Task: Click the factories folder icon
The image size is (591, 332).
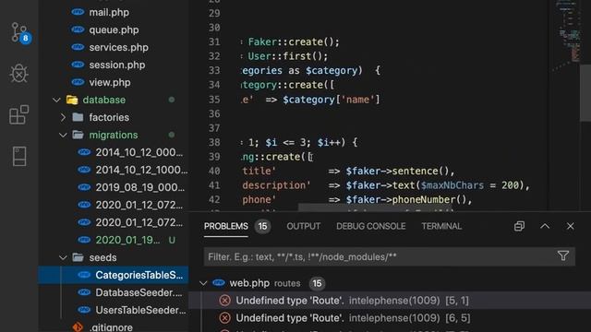Action: click(78, 117)
